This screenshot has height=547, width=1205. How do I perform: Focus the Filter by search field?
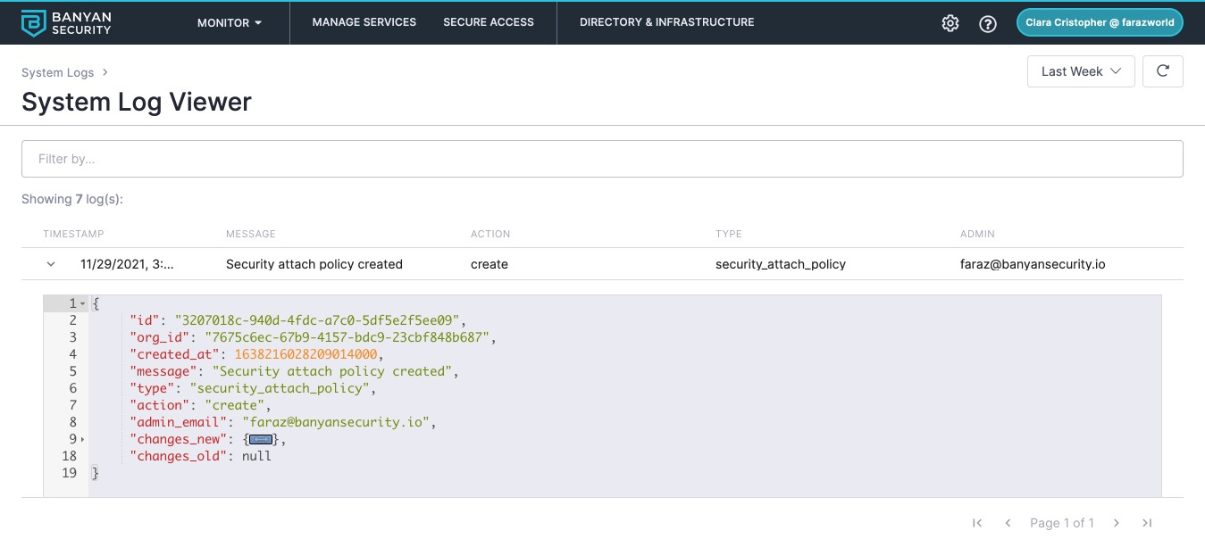point(602,159)
